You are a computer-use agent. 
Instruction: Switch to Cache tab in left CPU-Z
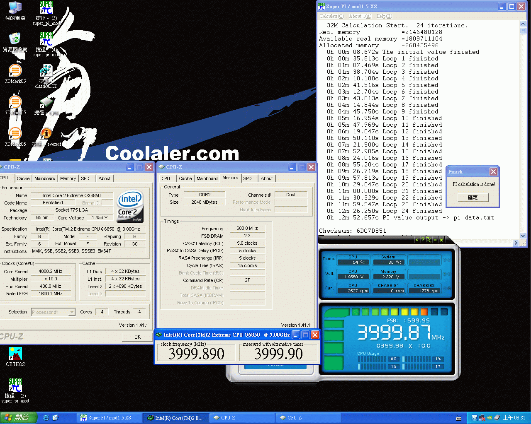pyautogui.click(x=23, y=178)
